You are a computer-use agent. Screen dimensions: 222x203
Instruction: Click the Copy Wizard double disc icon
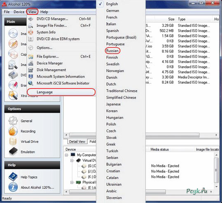[x=13, y=54]
